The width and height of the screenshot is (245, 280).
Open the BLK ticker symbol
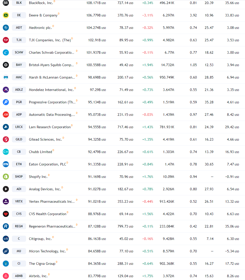(19, 3)
